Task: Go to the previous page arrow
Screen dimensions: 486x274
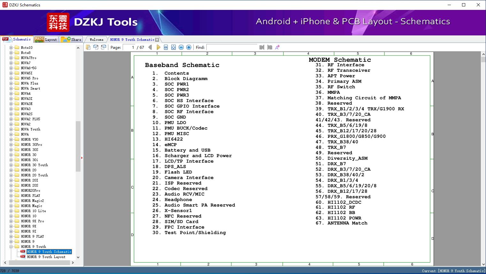Action: coord(150,47)
